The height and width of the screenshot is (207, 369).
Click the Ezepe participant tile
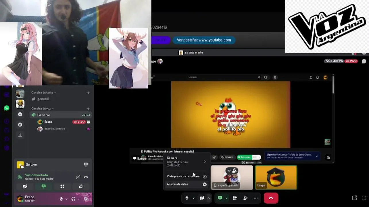(276, 177)
